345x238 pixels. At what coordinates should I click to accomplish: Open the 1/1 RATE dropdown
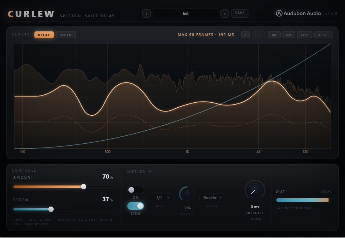(x=161, y=198)
